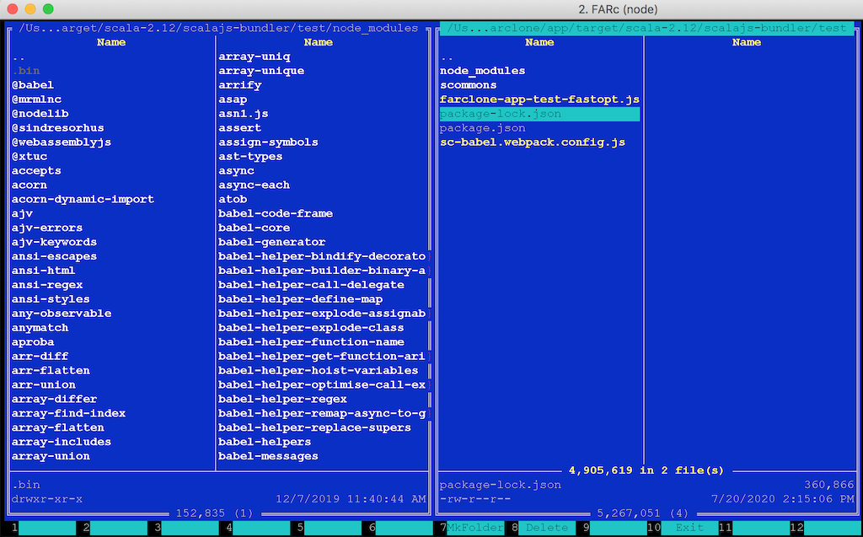Select the array-find-index folder
Image resolution: width=863 pixels, height=537 pixels.
point(69,413)
